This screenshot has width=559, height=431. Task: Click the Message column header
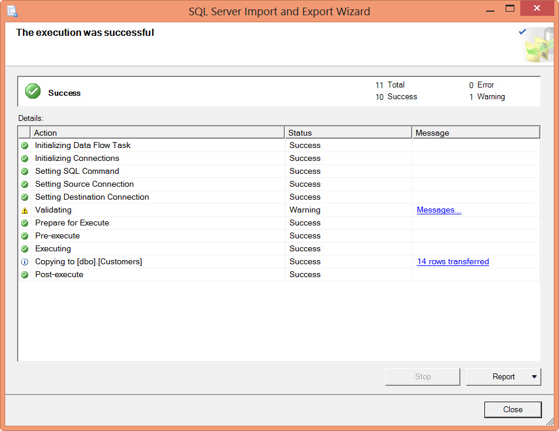tap(476, 133)
